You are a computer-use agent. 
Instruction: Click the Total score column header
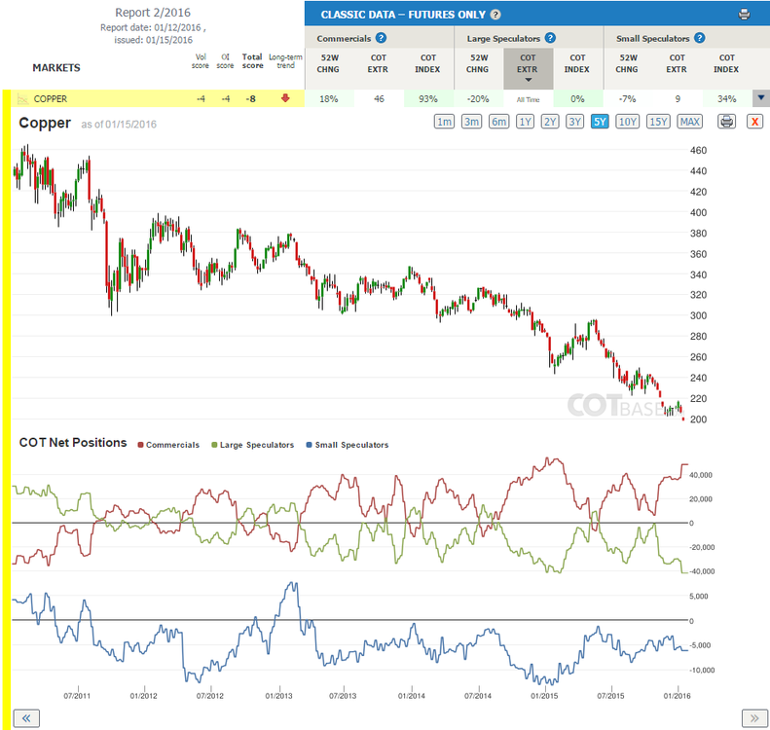click(252, 61)
